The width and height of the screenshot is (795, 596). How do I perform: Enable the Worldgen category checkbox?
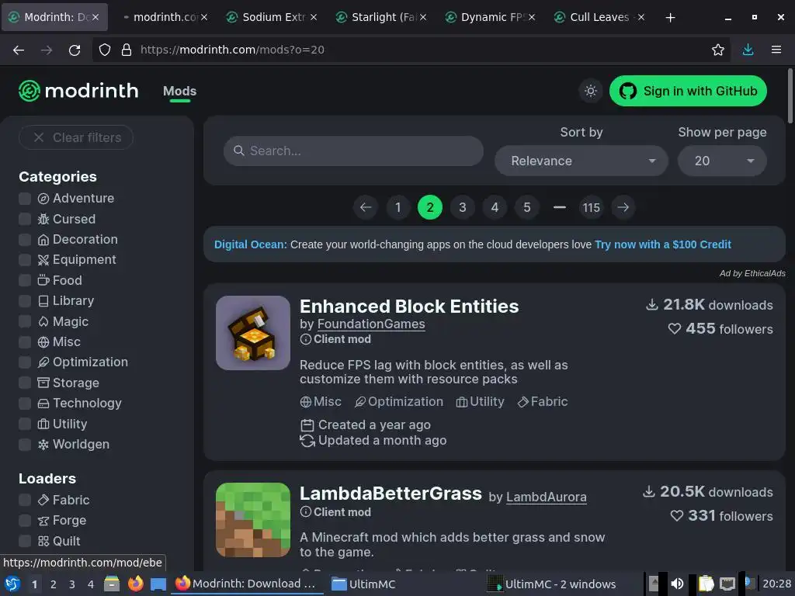point(25,445)
